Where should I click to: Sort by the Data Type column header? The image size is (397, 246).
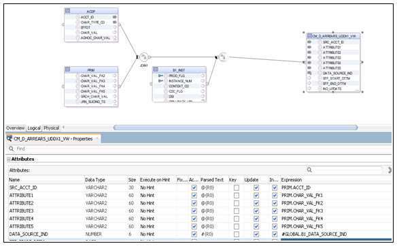point(106,180)
